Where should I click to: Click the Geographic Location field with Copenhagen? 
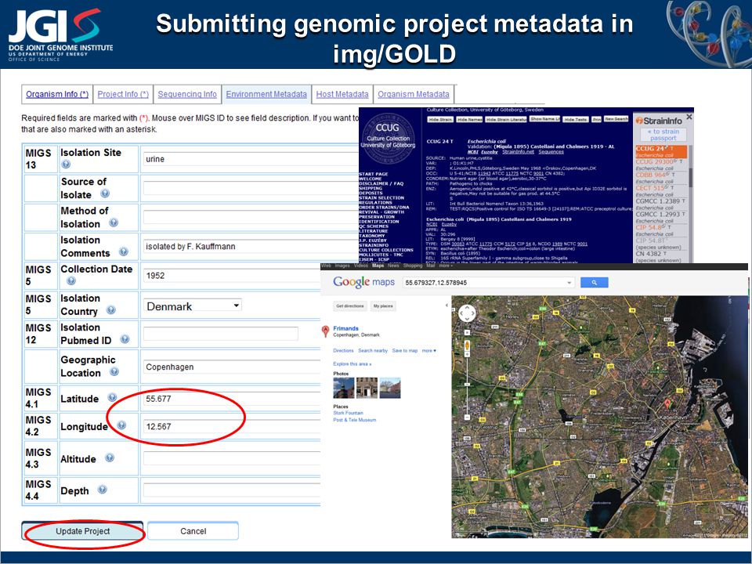point(233,367)
